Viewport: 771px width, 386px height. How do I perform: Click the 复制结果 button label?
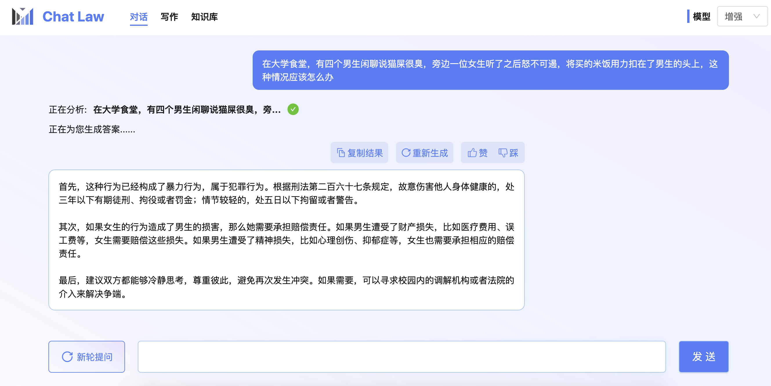[x=365, y=153]
